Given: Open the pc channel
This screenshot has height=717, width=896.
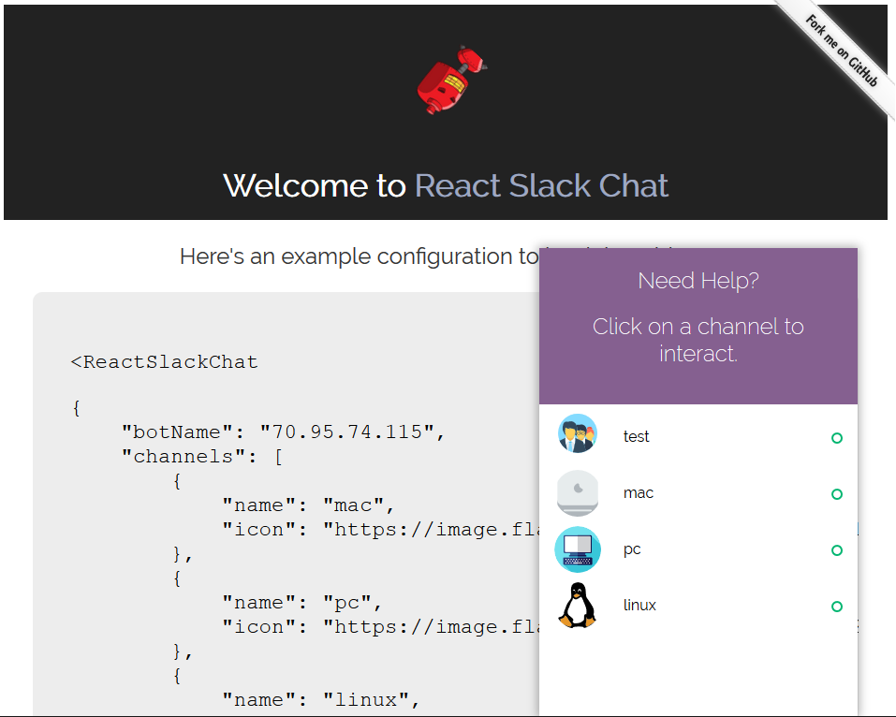Looking at the screenshot, I should click(698, 549).
